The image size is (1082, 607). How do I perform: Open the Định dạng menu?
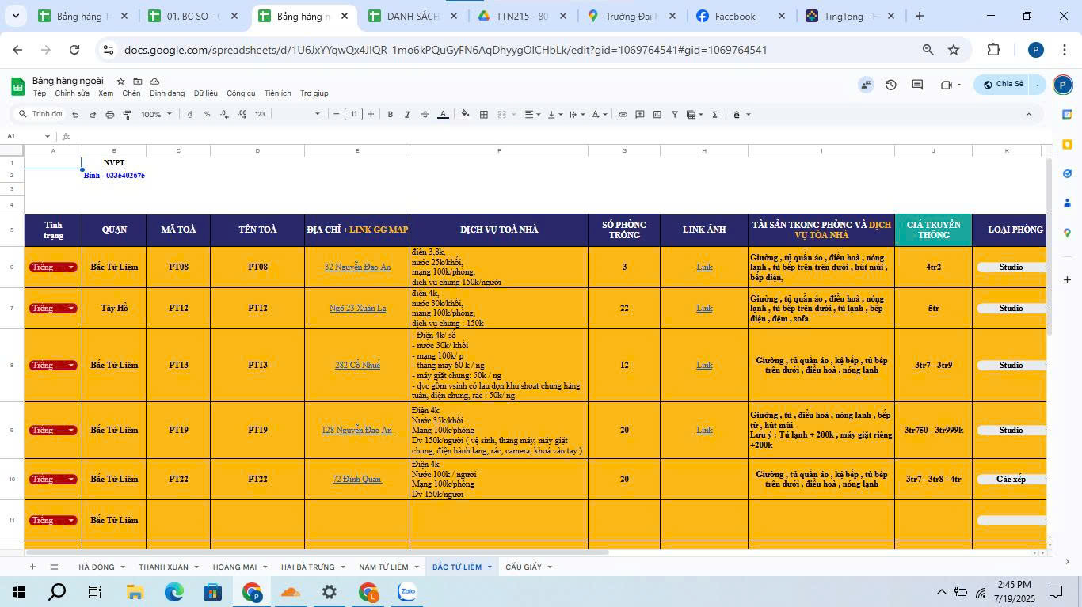tap(166, 93)
